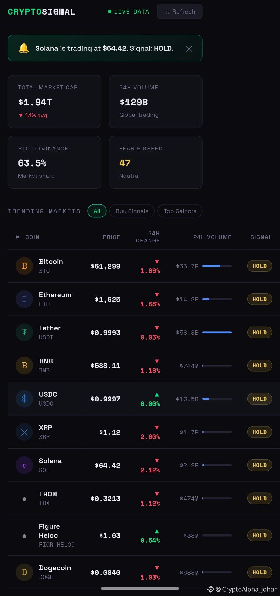Image resolution: width=280 pixels, height=596 pixels.
Task: Sort by the 24H Volume column header
Action: point(212,237)
